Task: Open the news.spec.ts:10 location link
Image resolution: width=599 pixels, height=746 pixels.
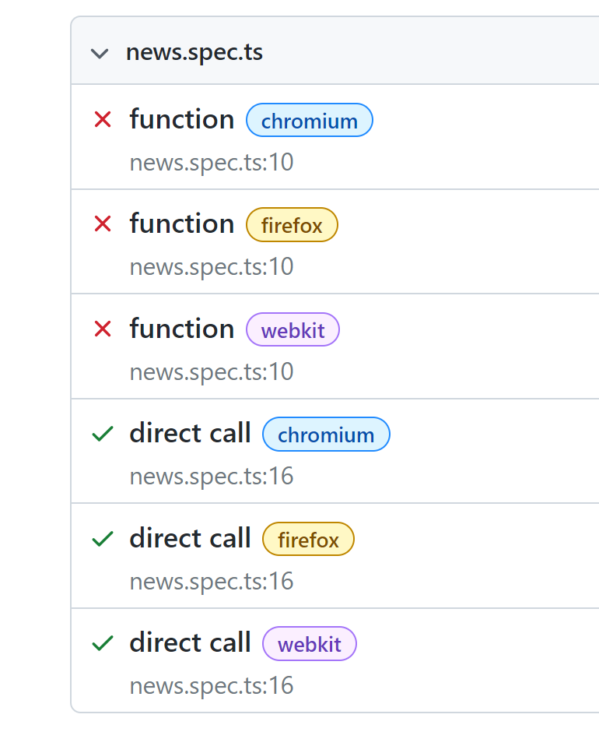Action: click(x=211, y=162)
